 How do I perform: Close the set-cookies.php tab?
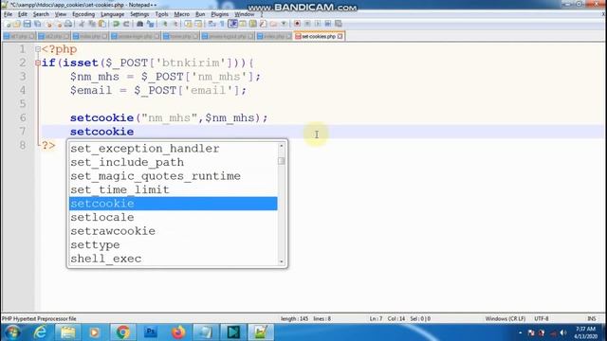(340, 36)
